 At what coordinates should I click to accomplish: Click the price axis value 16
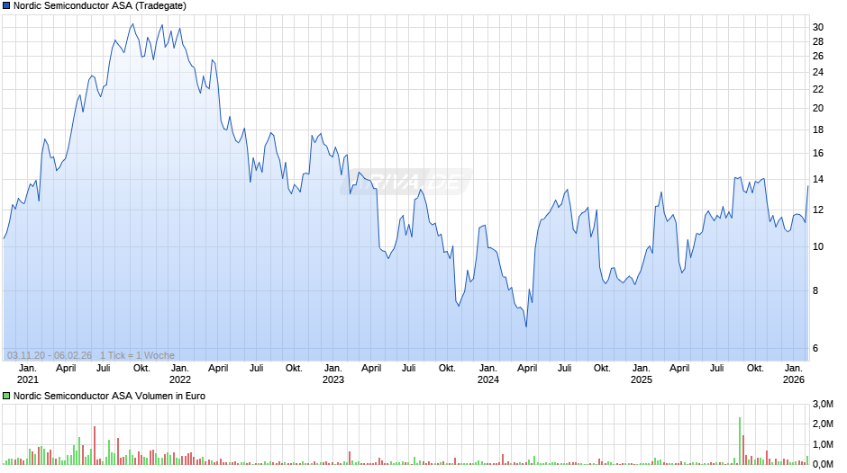[818, 154]
